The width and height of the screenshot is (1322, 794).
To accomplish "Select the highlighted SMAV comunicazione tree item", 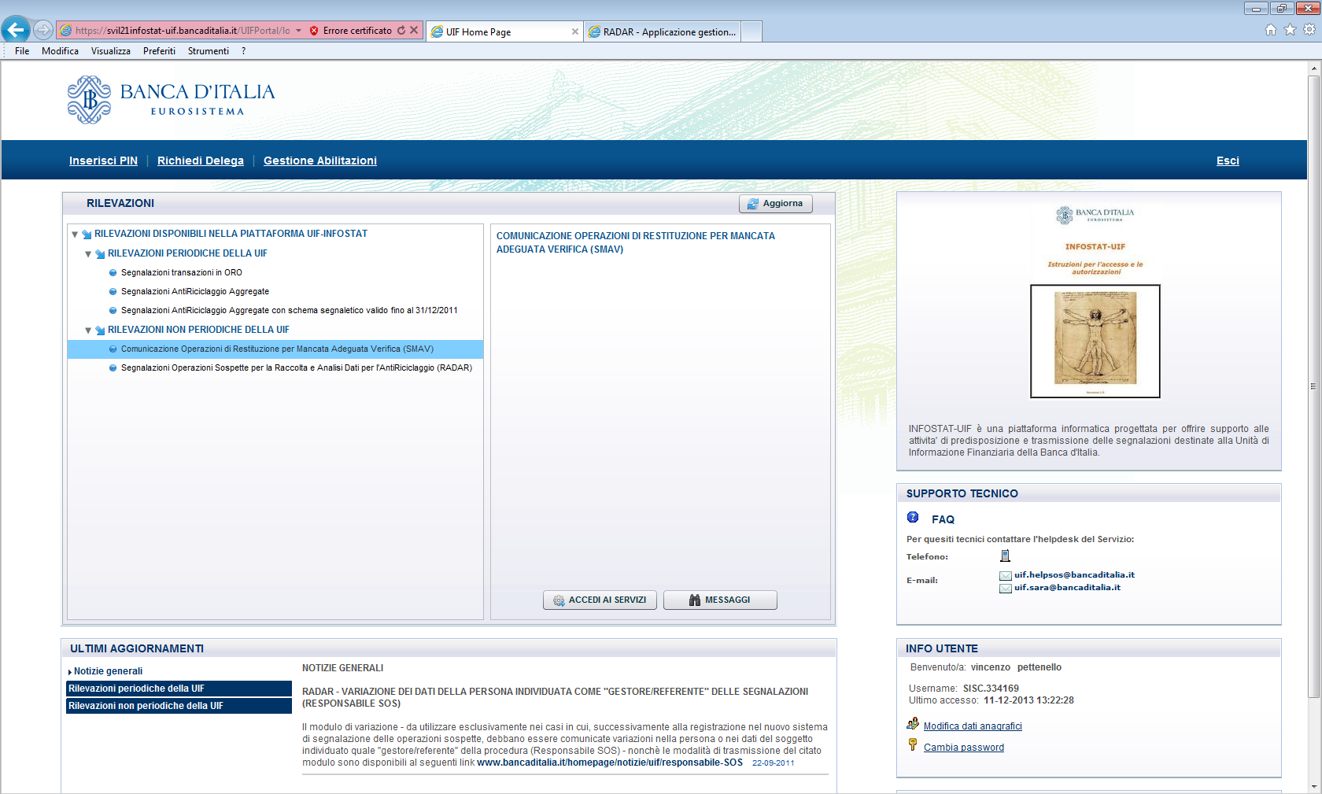I will click(275, 349).
